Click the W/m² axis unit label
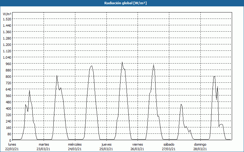244x152 pixels. pyautogui.click(x=7, y=14)
